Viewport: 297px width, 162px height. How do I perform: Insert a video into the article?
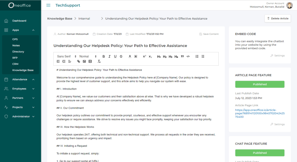pyautogui.click(x=90, y=61)
